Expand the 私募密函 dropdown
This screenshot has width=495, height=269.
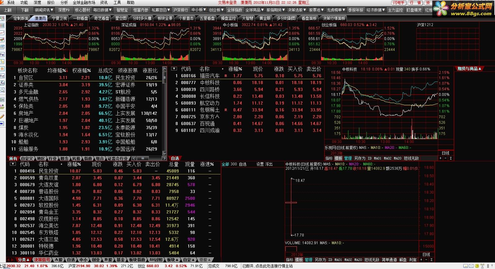click(x=161, y=10)
